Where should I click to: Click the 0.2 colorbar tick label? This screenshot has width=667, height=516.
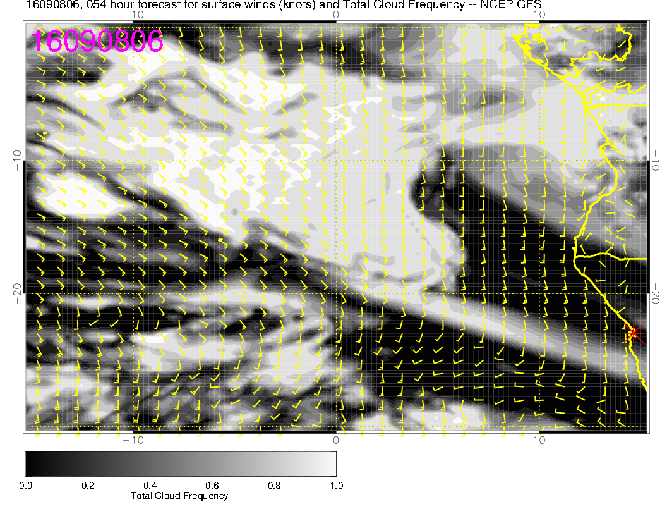(88, 486)
